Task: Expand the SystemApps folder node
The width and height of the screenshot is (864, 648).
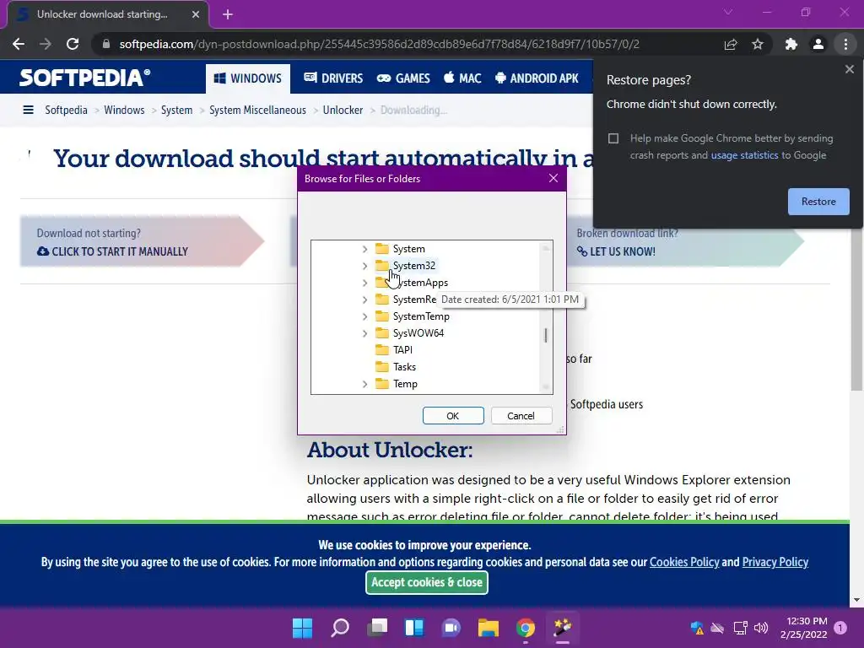Action: [364, 283]
